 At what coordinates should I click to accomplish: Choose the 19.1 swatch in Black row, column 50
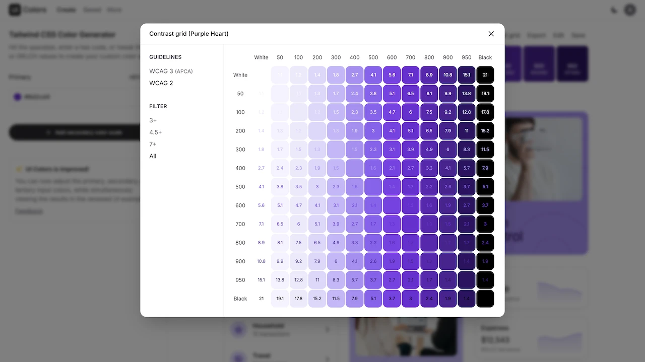point(280,299)
